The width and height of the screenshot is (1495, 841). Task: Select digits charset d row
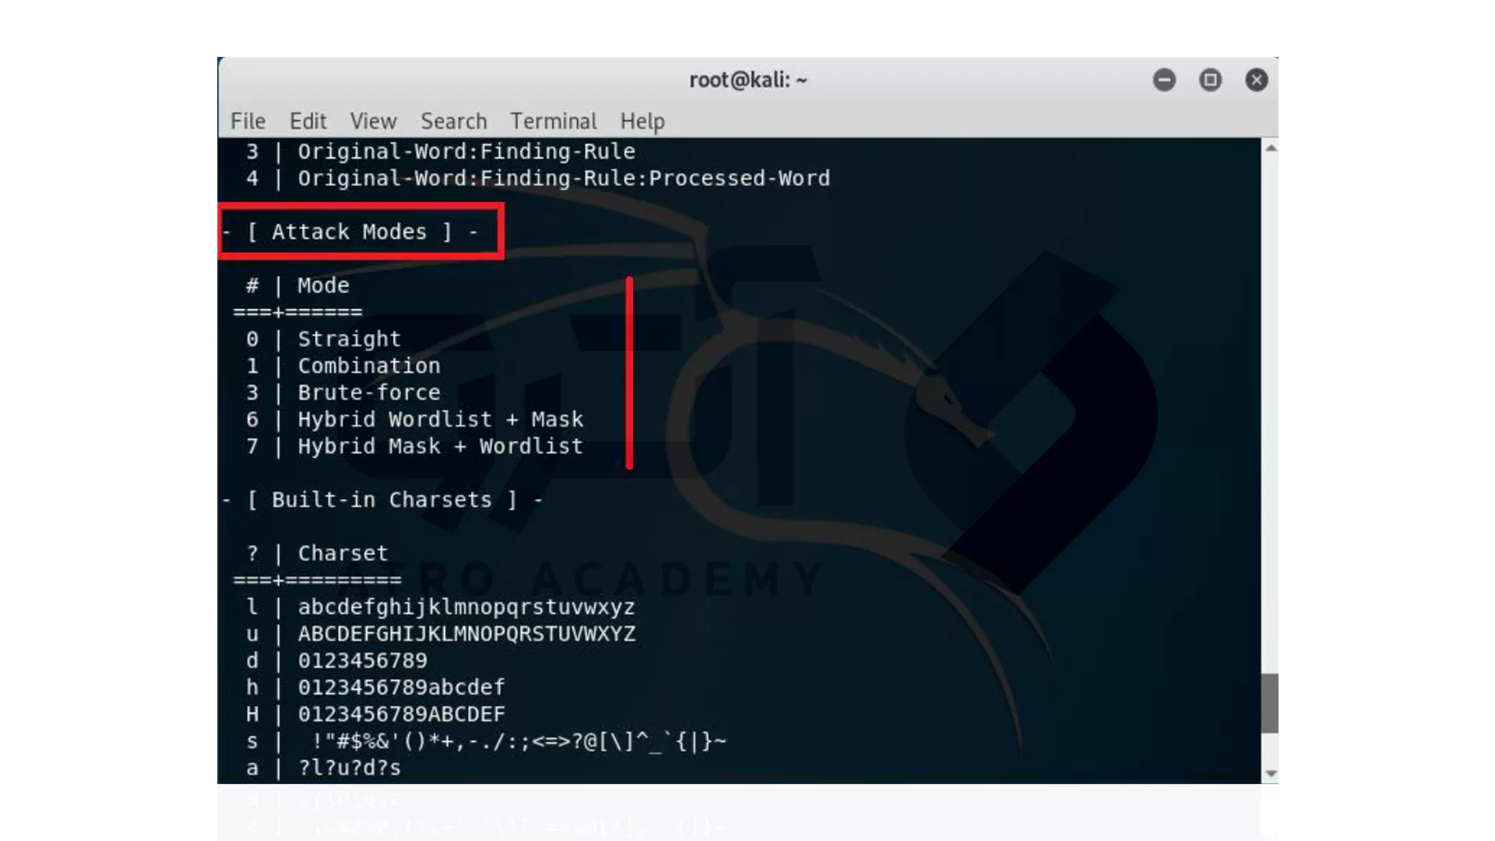point(362,661)
